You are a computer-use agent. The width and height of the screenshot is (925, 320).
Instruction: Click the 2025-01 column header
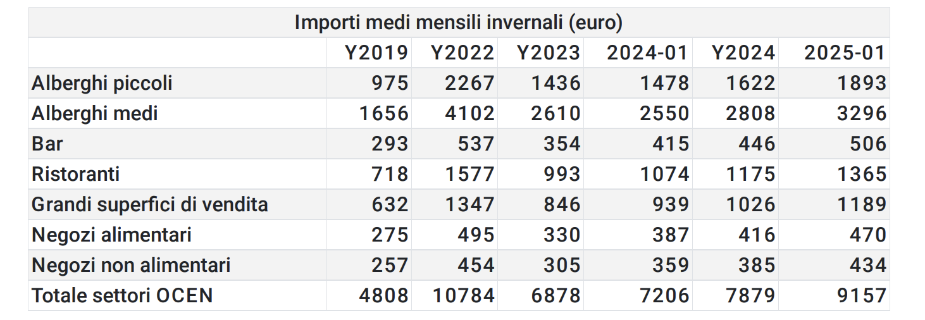click(845, 52)
